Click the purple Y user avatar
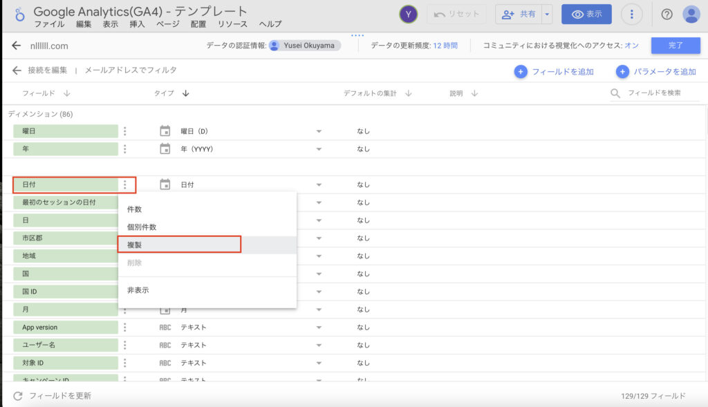Viewport: 708px width, 407px height. pyautogui.click(x=408, y=15)
